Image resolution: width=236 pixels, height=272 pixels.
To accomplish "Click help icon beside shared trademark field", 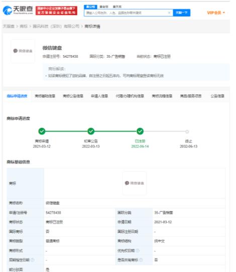I will (141, 260).
